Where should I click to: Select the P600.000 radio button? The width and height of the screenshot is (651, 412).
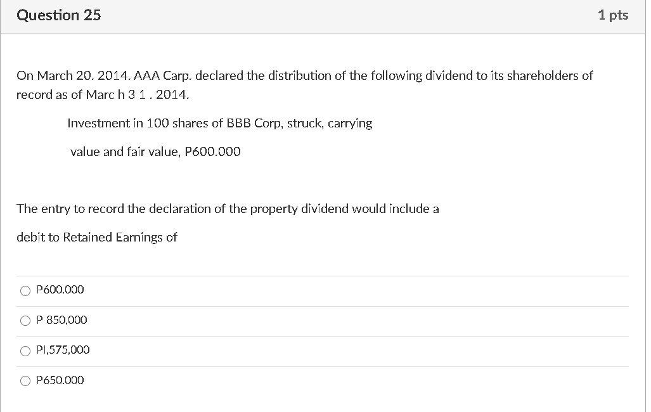pos(25,290)
